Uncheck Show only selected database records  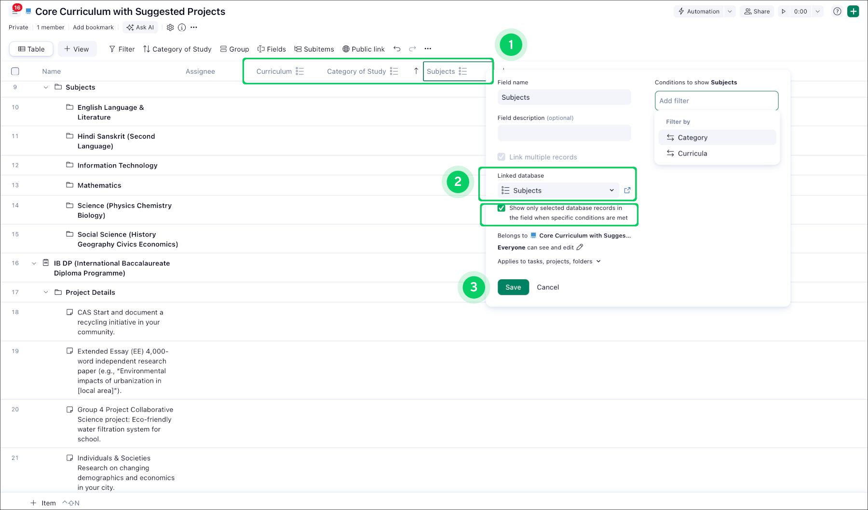click(x=502, y=208)
